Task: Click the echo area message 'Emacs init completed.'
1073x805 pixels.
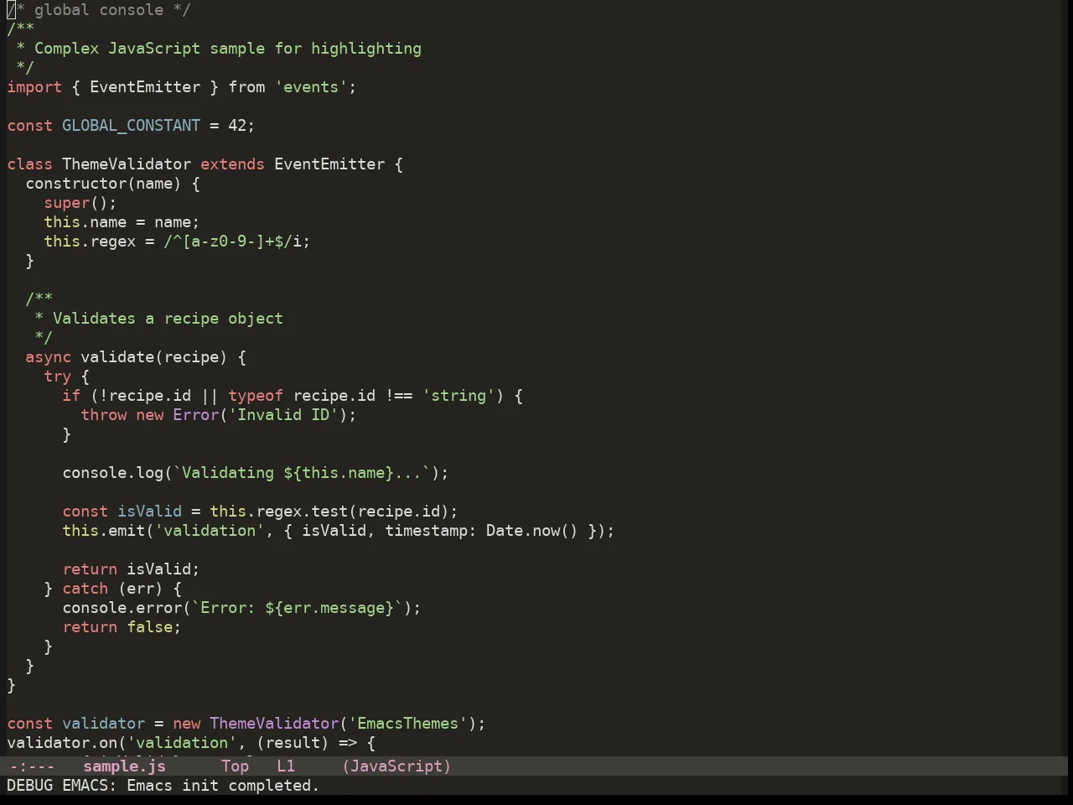Action: pos(223,786)
